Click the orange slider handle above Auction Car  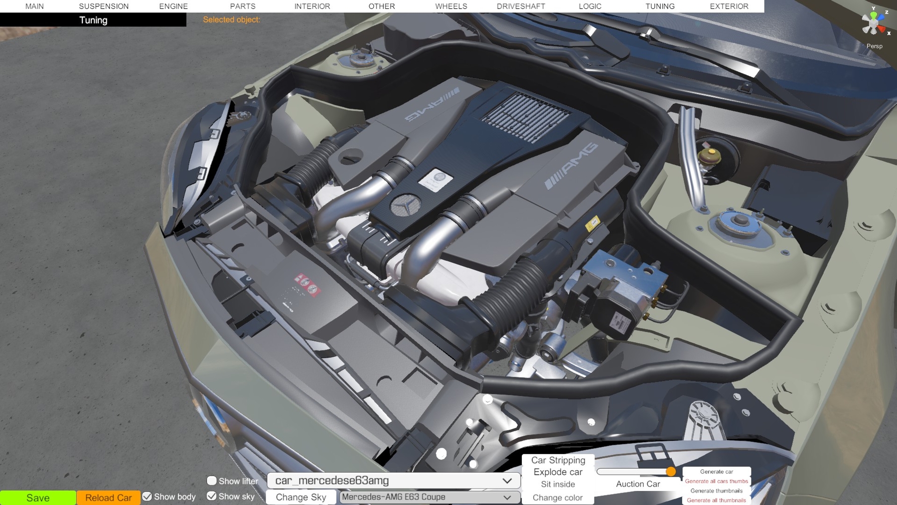pos(671,472)
